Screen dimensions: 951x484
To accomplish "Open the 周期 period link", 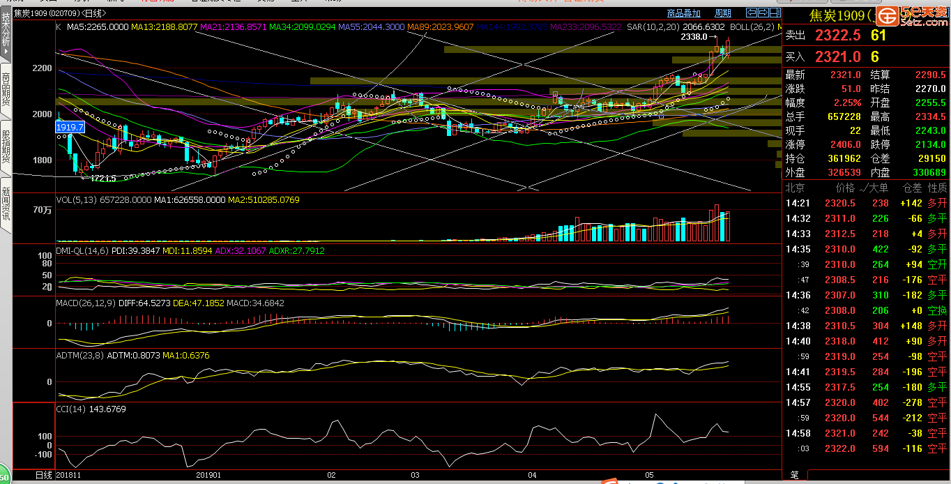I will [x=723, y=13].
